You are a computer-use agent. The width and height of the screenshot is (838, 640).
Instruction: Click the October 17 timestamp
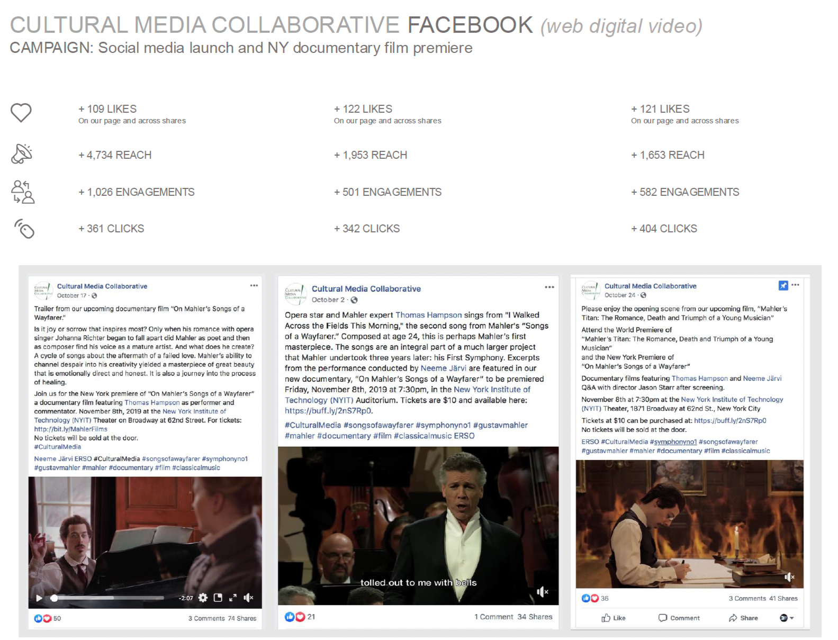tap(71, 295)
